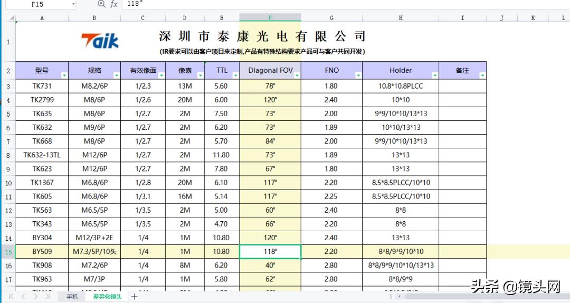
Task: Select column H header
Action: point(401,17)
